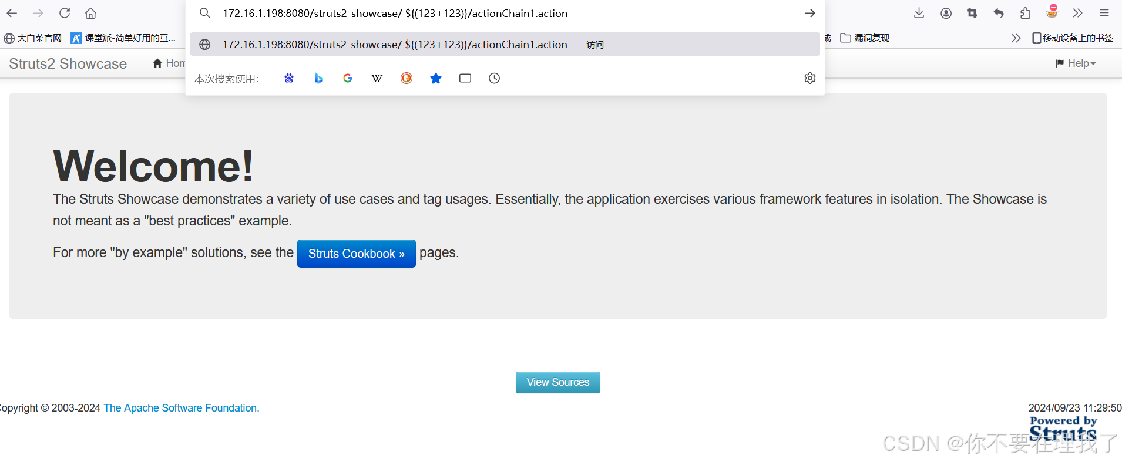Click the undo arrow toolbar icon

(999, 13)
